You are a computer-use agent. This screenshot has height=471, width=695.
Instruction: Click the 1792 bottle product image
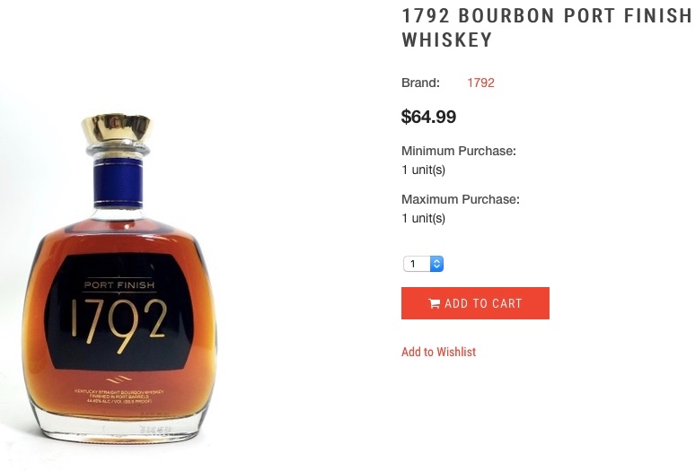coord(119,276)
